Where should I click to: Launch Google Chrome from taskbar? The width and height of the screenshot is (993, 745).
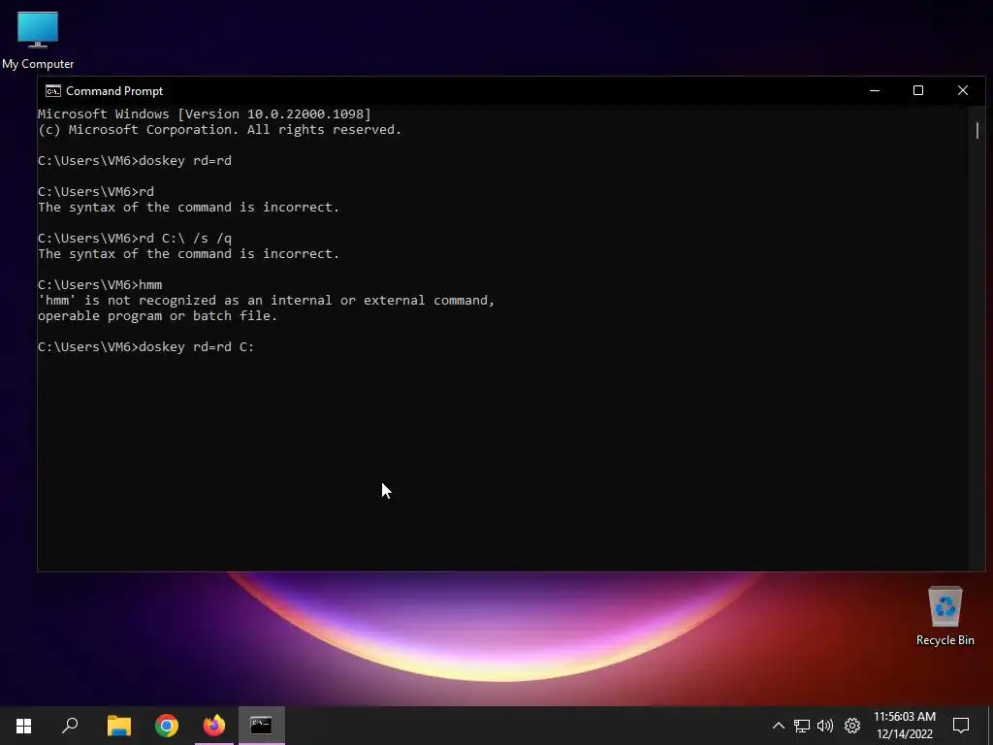[167, 726]
